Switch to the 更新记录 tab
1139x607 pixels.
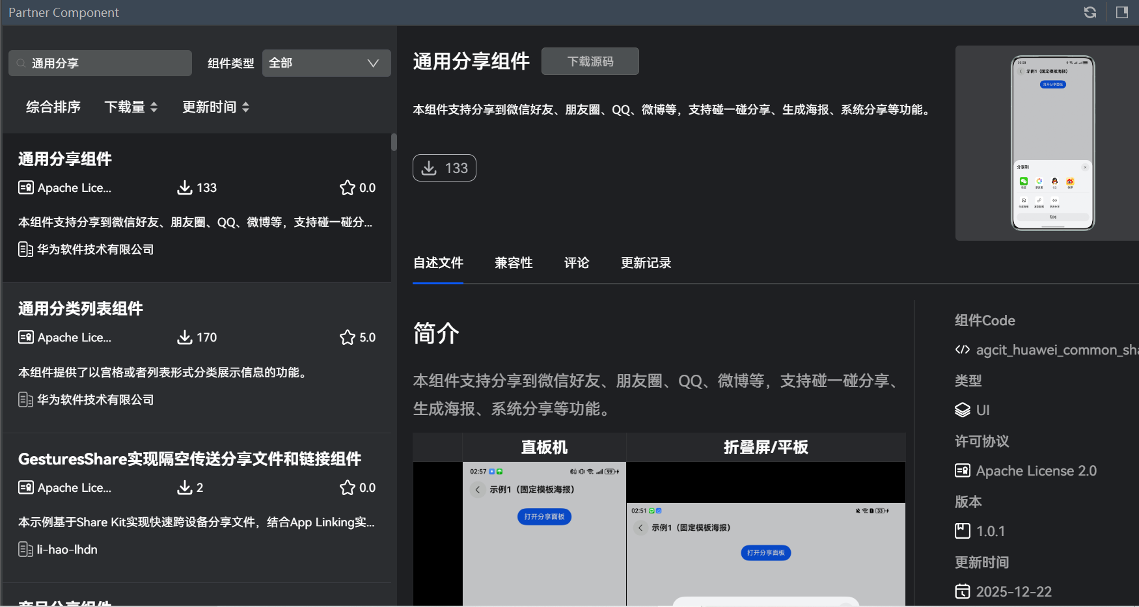point(646,263)
